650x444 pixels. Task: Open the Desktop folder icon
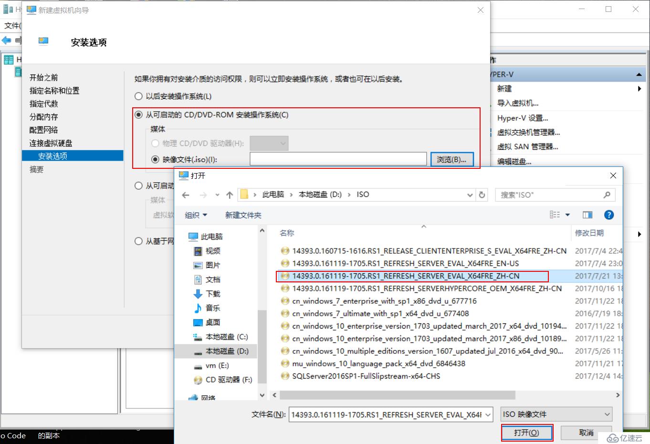198,322
